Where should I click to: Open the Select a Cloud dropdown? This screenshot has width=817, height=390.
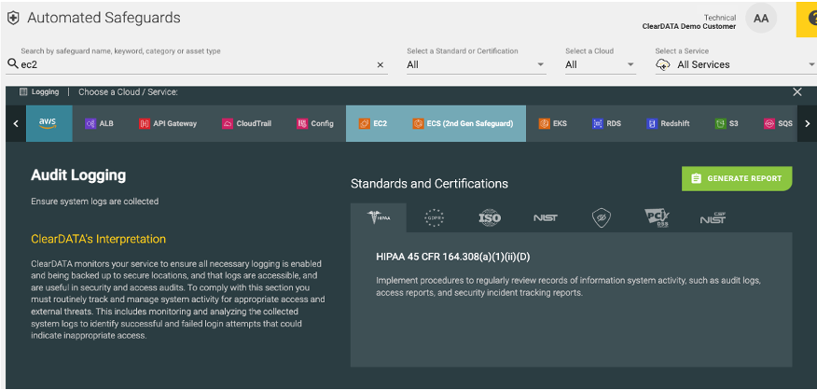point(601,64)
